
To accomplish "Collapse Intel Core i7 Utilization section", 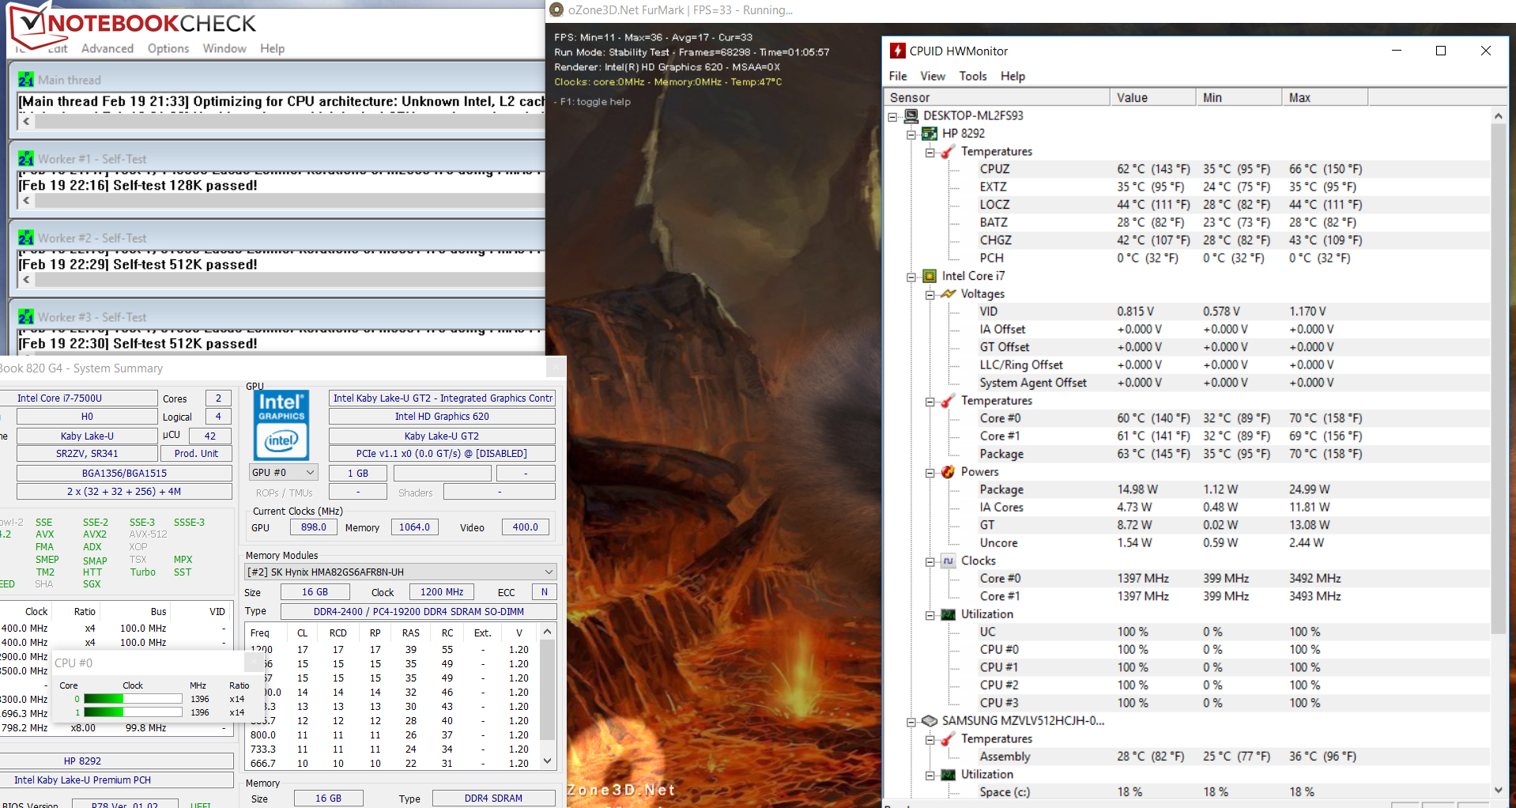I will point(930,615).
